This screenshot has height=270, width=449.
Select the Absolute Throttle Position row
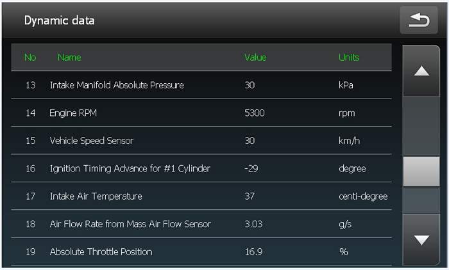(201, 251)
